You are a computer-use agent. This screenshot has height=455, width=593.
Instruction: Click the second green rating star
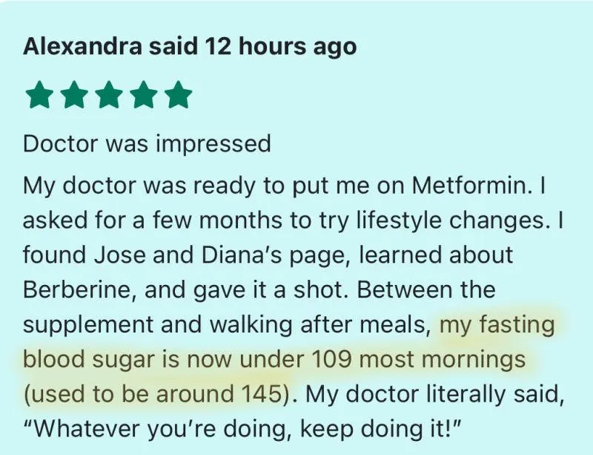pyautogui.click(x=73, y=95)
